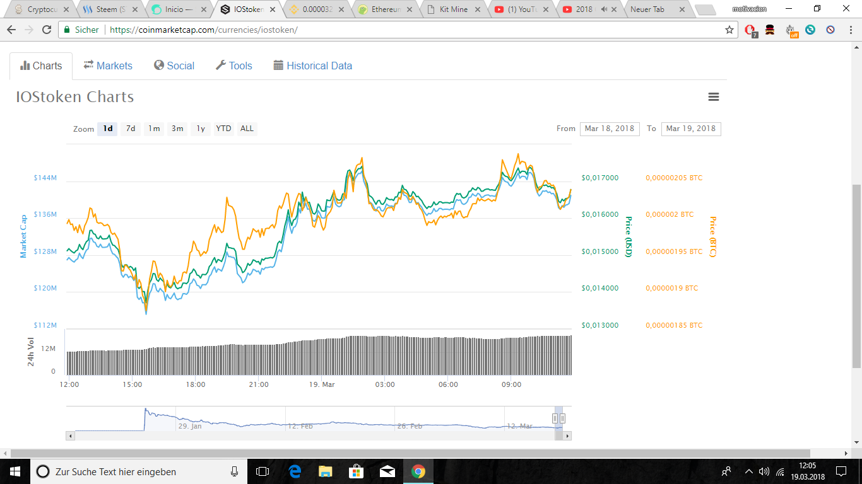Click the browser address bar URL
Image resolution: width=862 pixels, height=484 pixels.
click(204, 30)
